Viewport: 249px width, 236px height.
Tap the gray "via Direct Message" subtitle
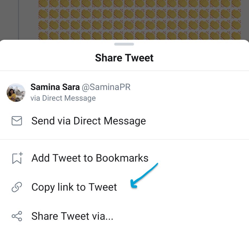[63, 98]
